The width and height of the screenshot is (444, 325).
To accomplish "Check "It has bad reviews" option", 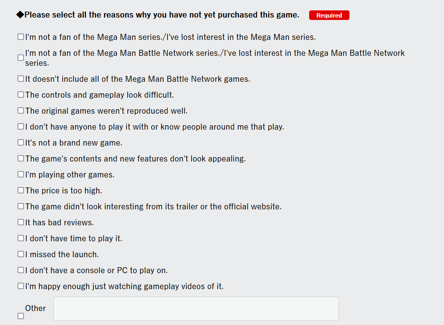I will [21, 222].
